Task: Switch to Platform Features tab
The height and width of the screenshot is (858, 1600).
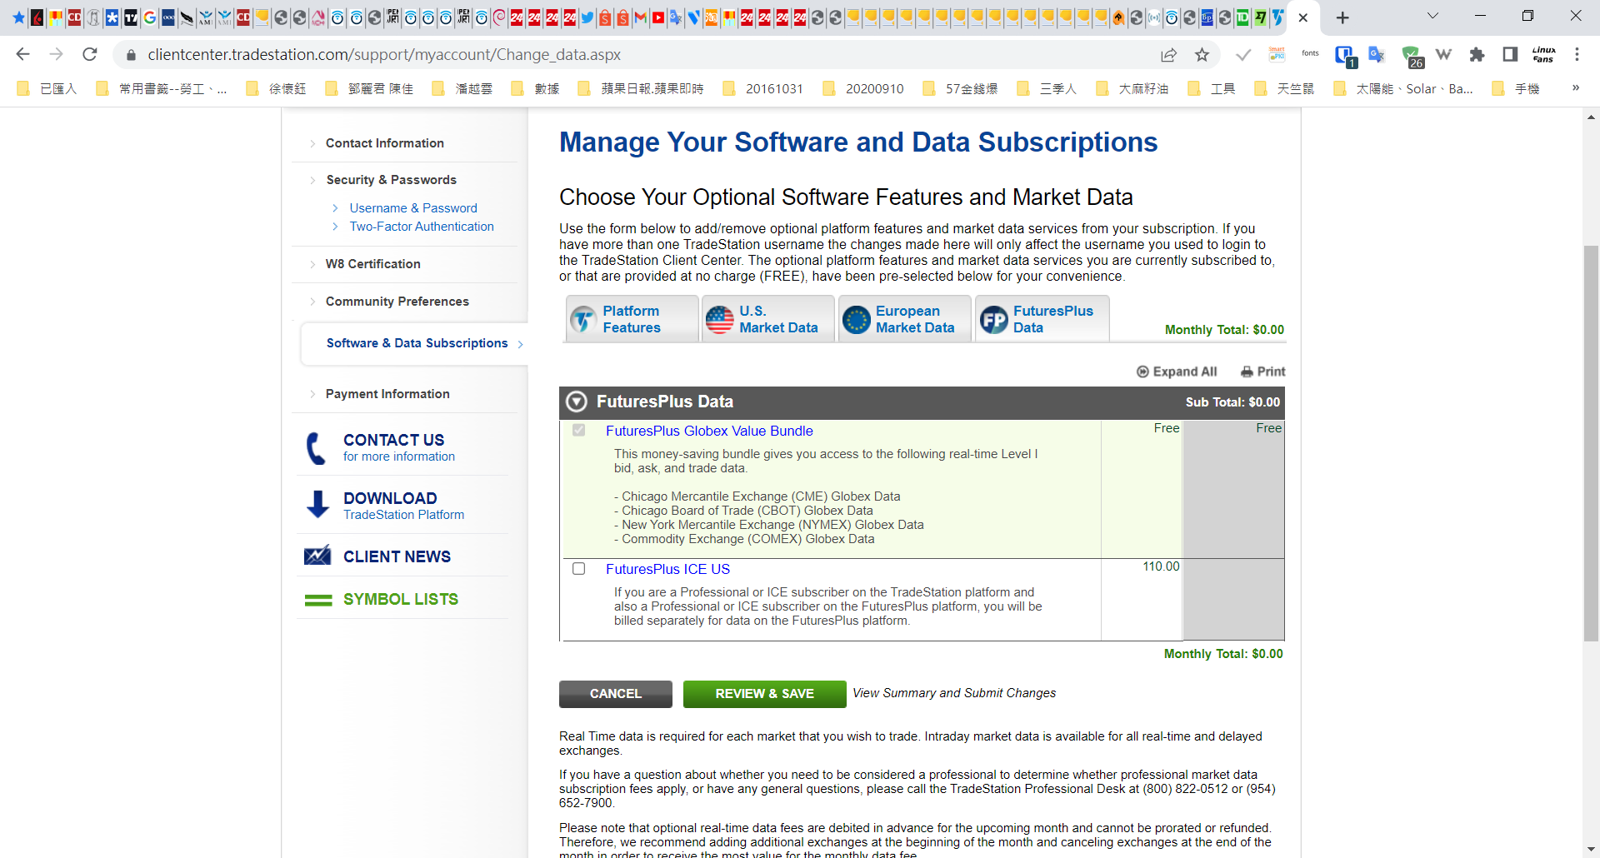Action: pyautogui.click(x=632, y=319)
